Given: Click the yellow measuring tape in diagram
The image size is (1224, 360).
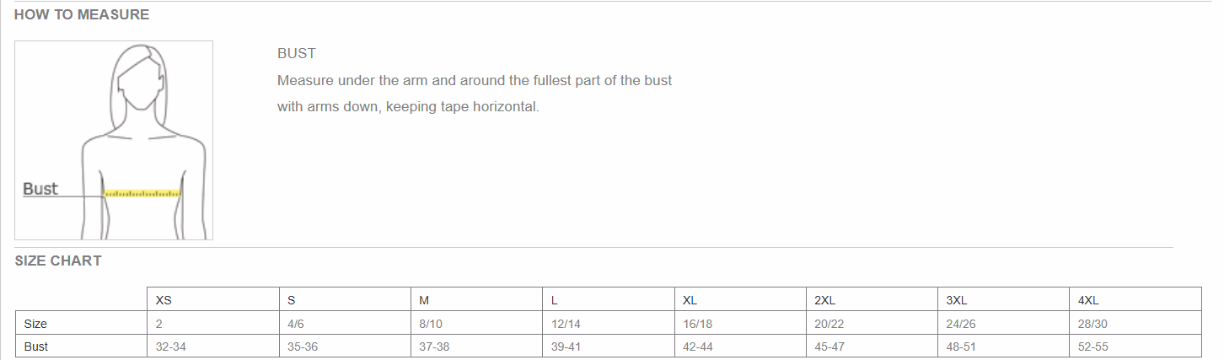Looking at the screenshot, I should (x=142, y=194).
